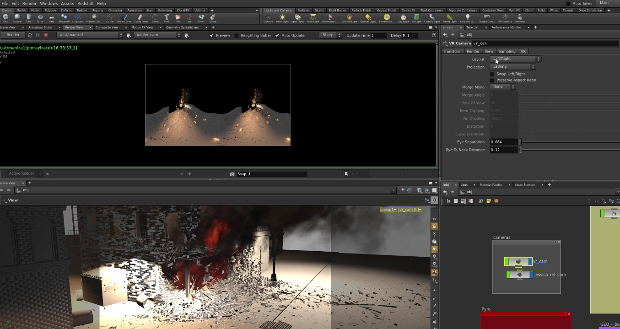Click the Eye Separation slider handle
Viewport: 620px width, 329px height.
pos(520,142)
